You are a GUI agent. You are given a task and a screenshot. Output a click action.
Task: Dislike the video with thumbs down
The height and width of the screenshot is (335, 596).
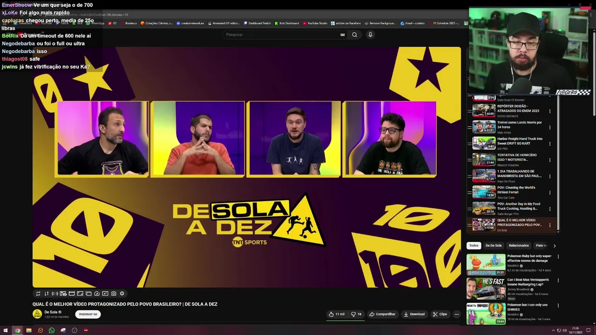click(356, 314)
